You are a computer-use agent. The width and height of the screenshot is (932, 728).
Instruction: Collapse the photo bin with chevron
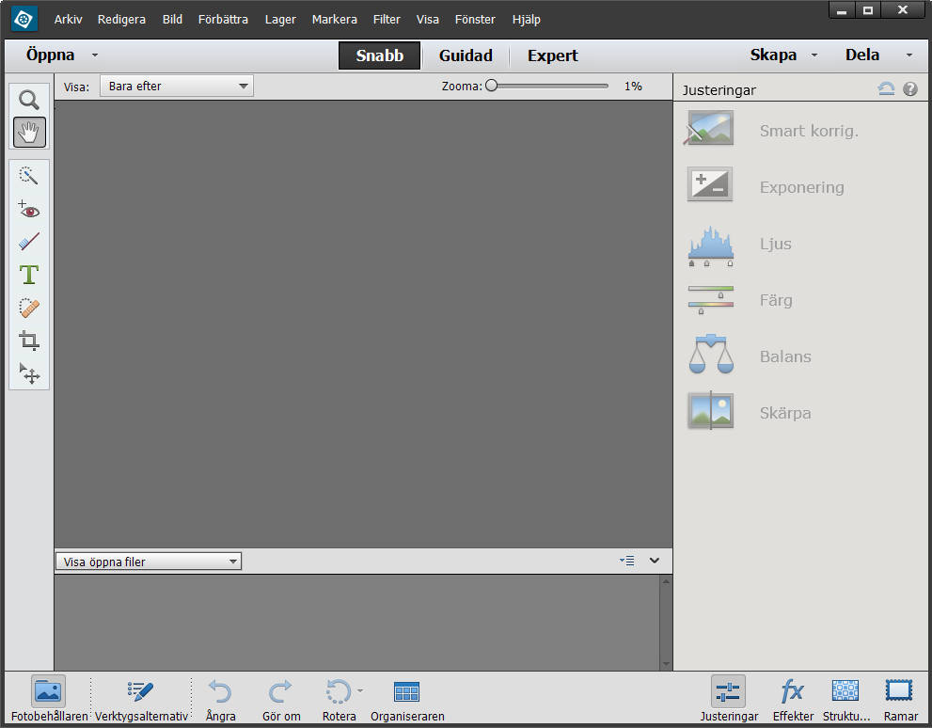point(655,561)
